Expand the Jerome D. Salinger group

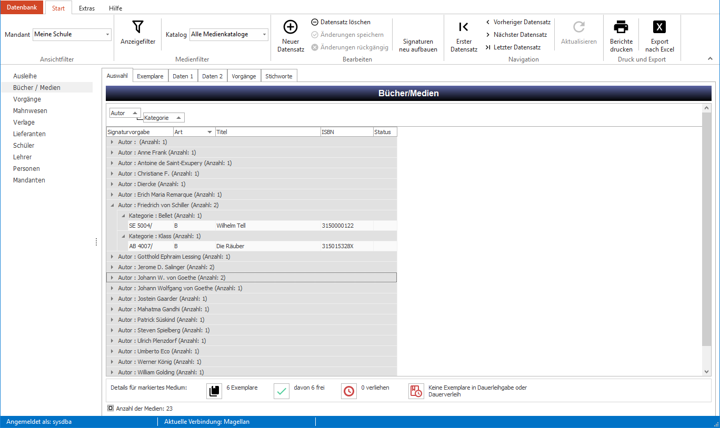(x=111, y=267)
